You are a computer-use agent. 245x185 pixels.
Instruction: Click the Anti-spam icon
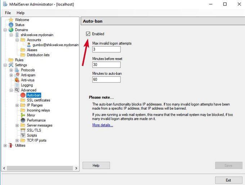tap(17, 75)
